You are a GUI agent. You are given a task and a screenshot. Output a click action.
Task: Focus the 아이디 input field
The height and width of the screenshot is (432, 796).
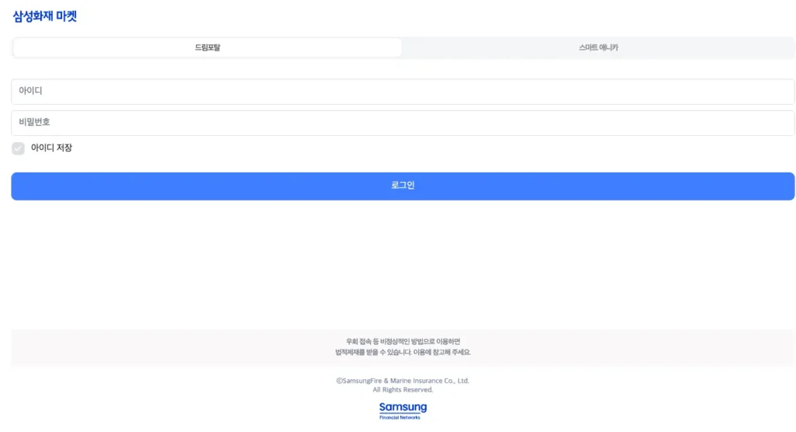click(x=403, y=92)
